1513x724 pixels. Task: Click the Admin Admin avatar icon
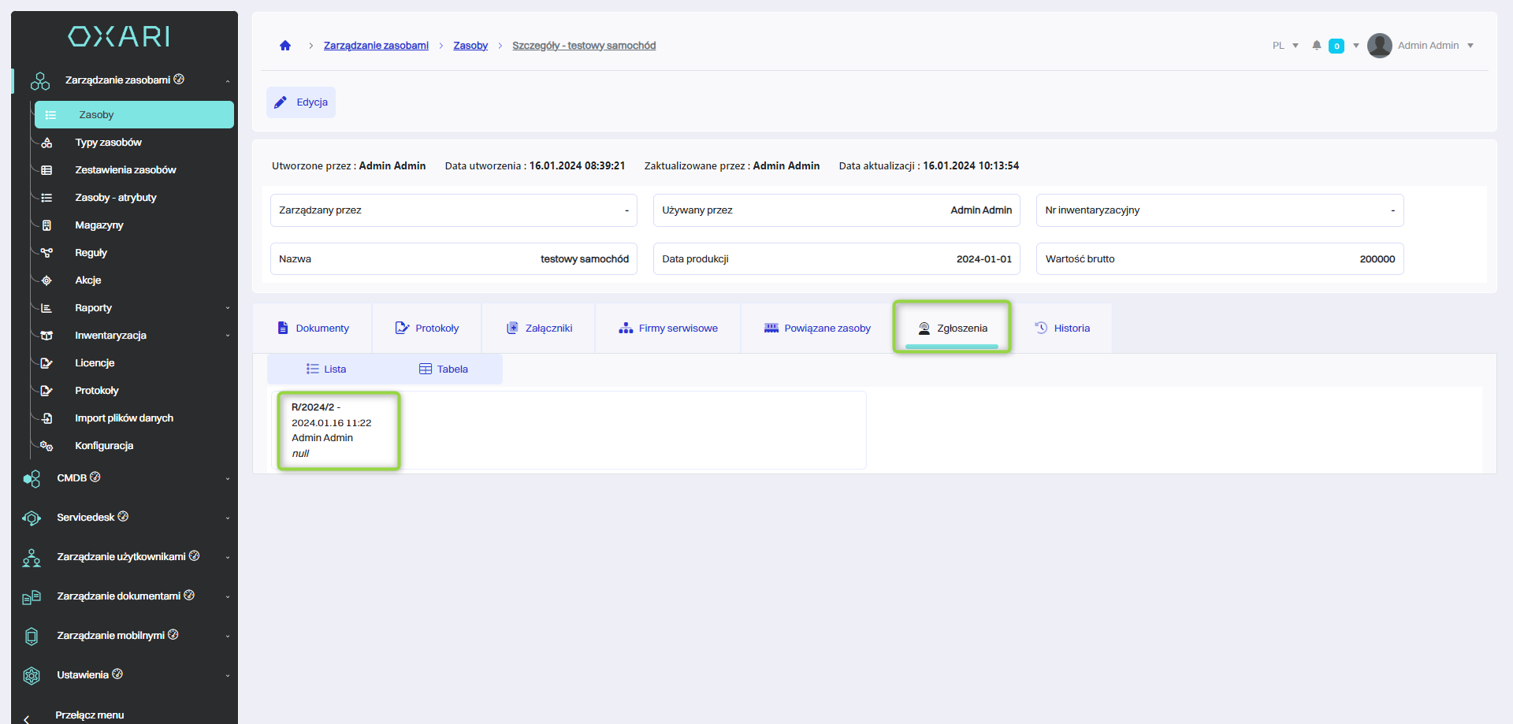click(1379, 46)
